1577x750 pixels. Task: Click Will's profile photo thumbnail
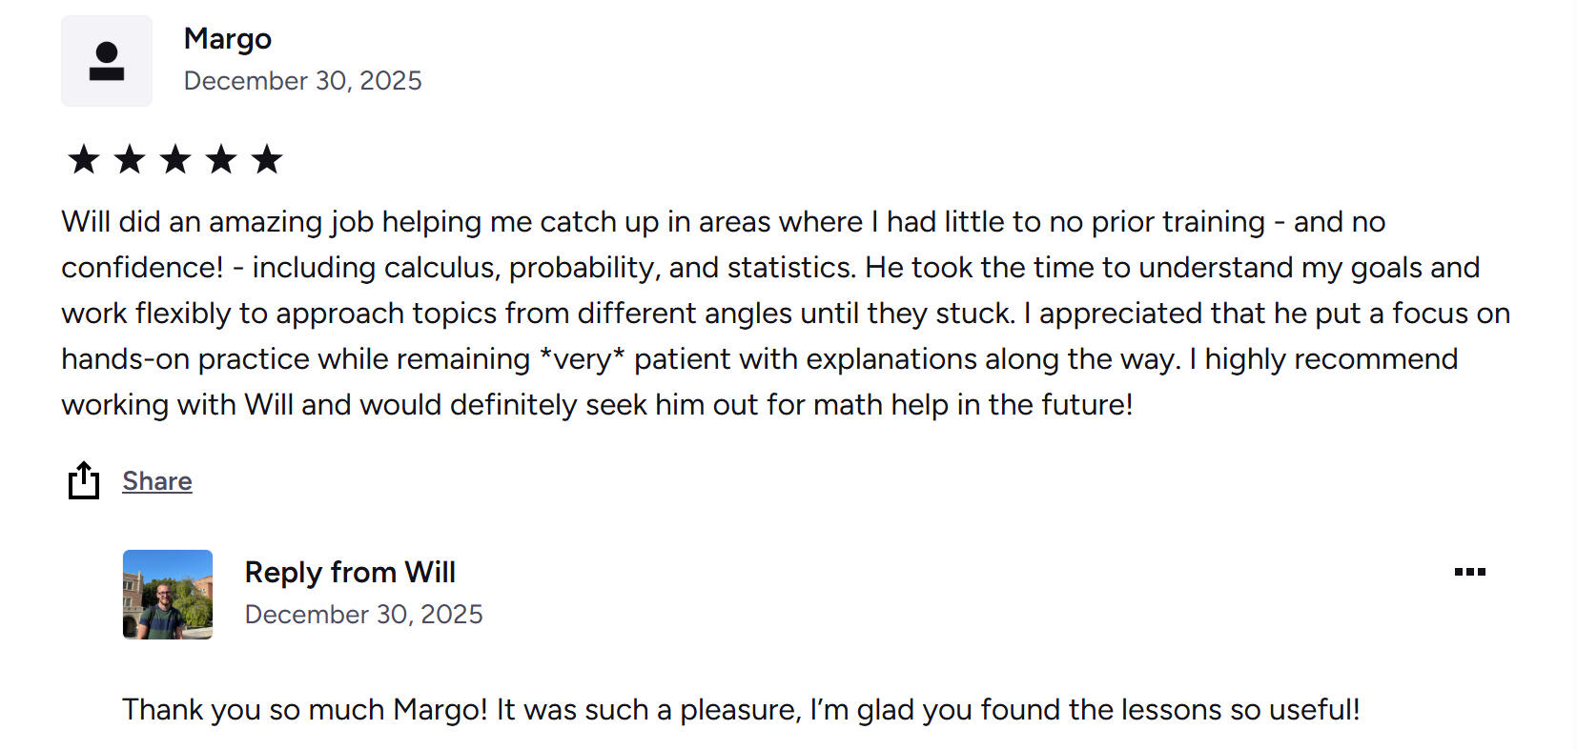pyautogui.click(x=168, y=595)
